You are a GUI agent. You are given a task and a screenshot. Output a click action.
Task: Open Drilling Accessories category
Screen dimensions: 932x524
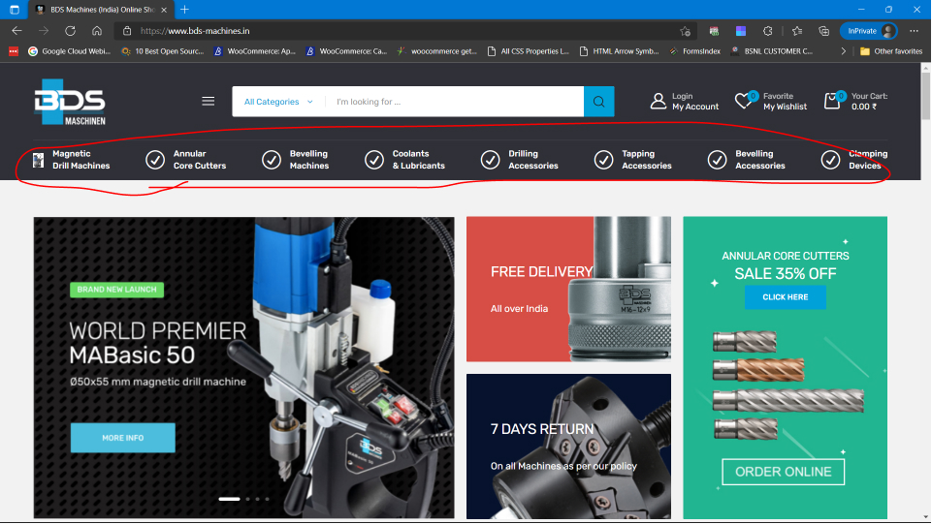pos(533,160)
